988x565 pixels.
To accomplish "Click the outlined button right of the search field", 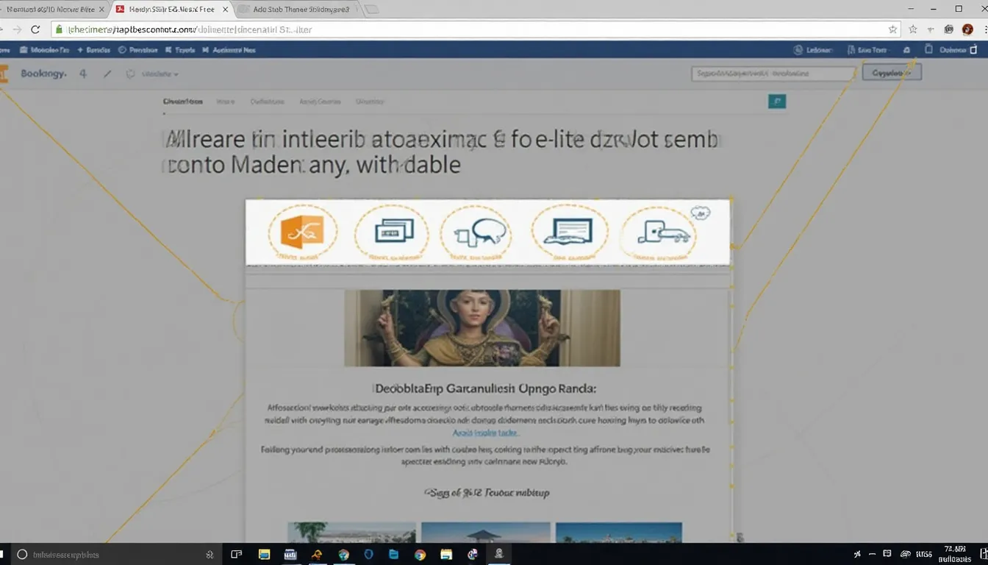I will point(892,73).
